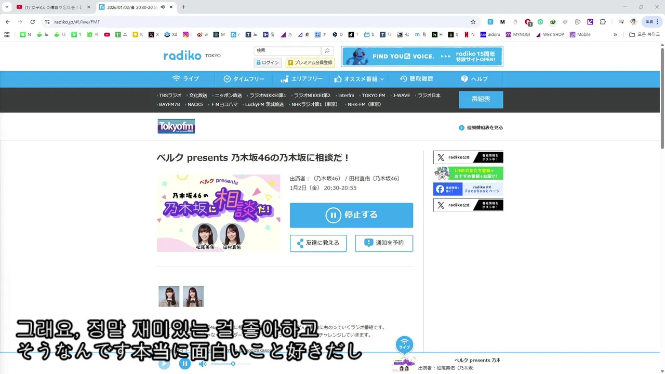Image resolution: width=665 pixels, height=374 pixels.
Task: Select the BAYFM78 station link
Action: coord(169,104)
